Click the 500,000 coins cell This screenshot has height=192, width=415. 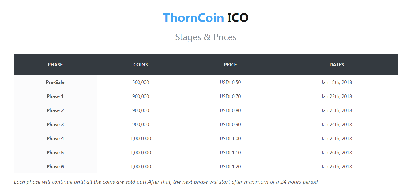coord(141,82)
